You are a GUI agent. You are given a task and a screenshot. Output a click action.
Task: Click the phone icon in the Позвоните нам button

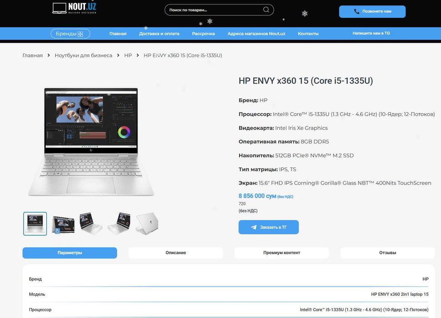pos(356,11)
